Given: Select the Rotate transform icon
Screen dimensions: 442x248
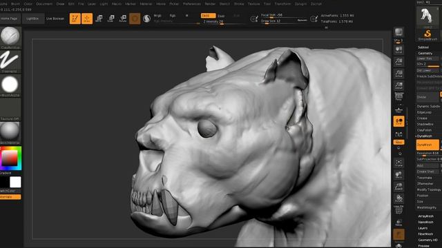Looking at the screenshot, I should [123, 19].
